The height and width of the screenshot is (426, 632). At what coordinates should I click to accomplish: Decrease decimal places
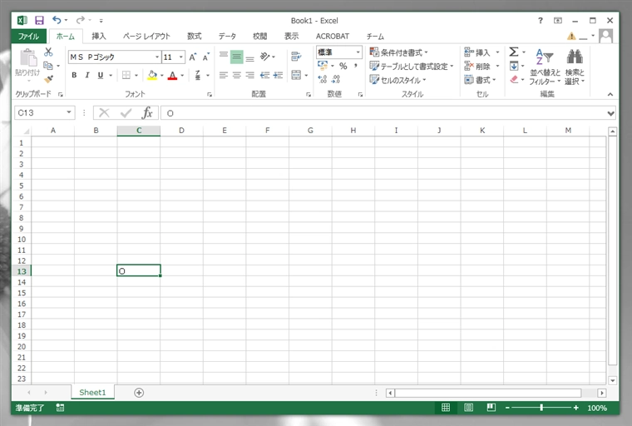[336, 80]
